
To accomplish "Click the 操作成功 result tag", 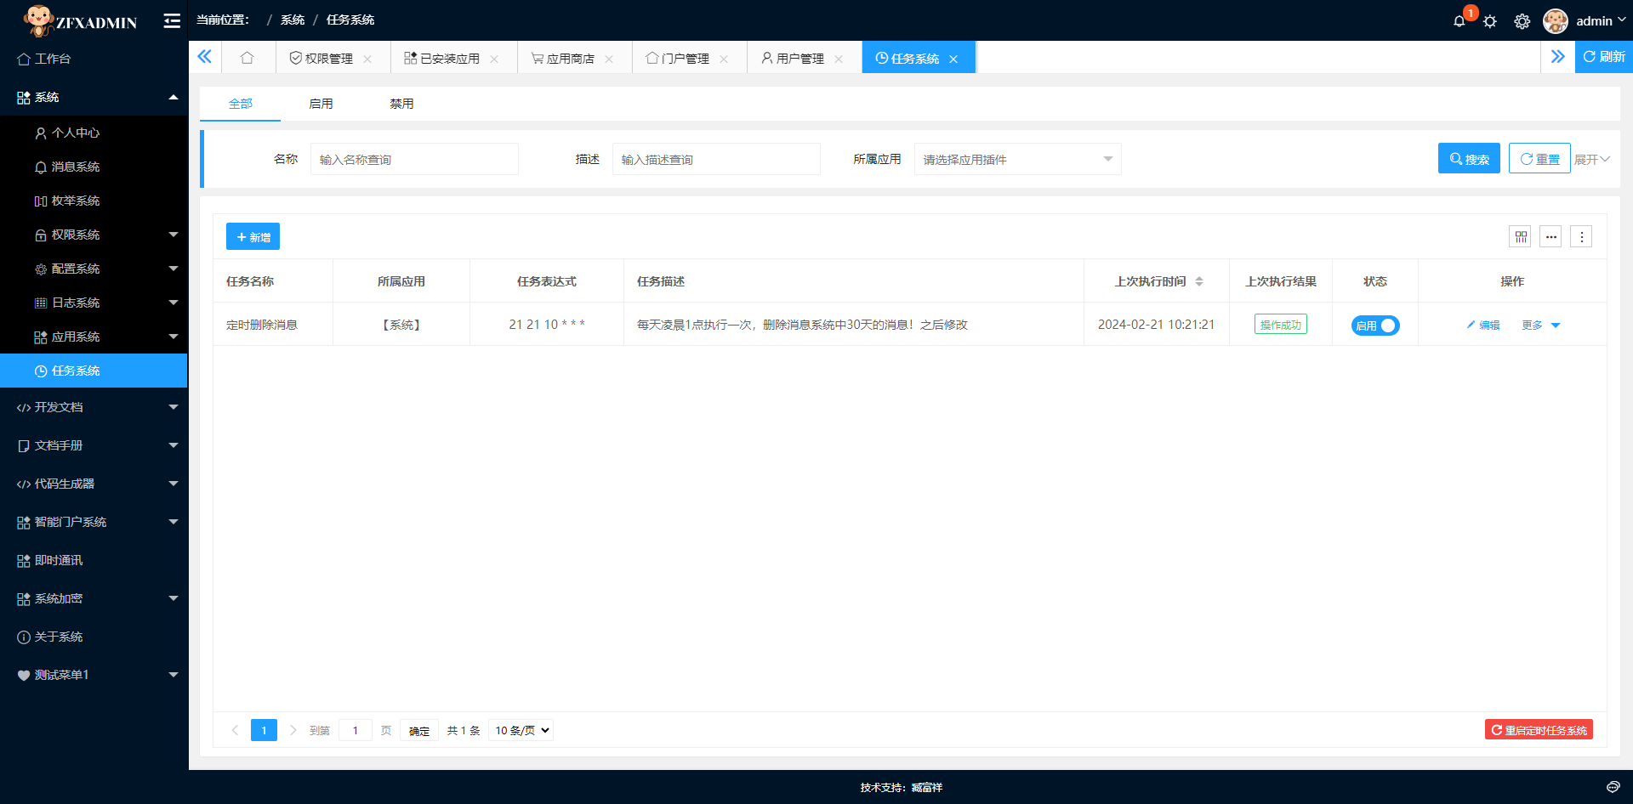I will 1281,325.
